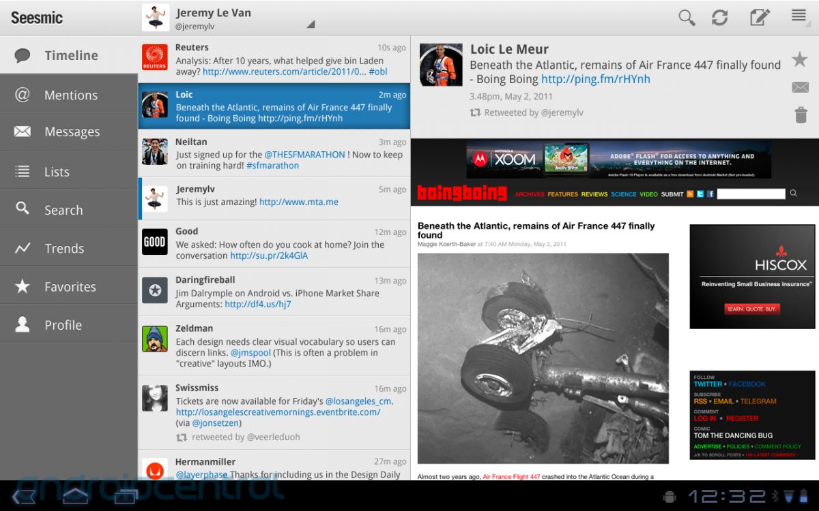Open ARCHIVES in the boingboing nav
The height and width of the screenshot is (511, 819).
tap(530, 194)
